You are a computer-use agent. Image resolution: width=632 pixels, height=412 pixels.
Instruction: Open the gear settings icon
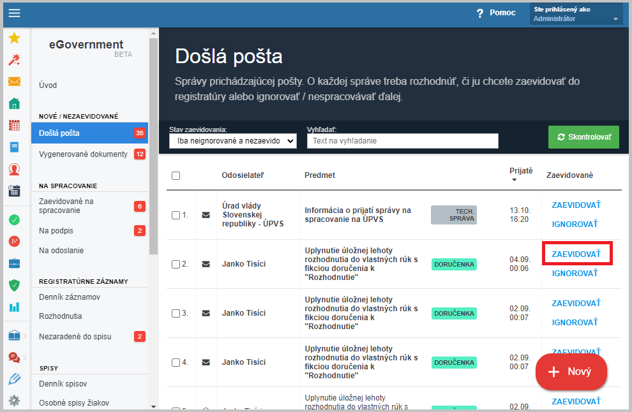(14, 401)
